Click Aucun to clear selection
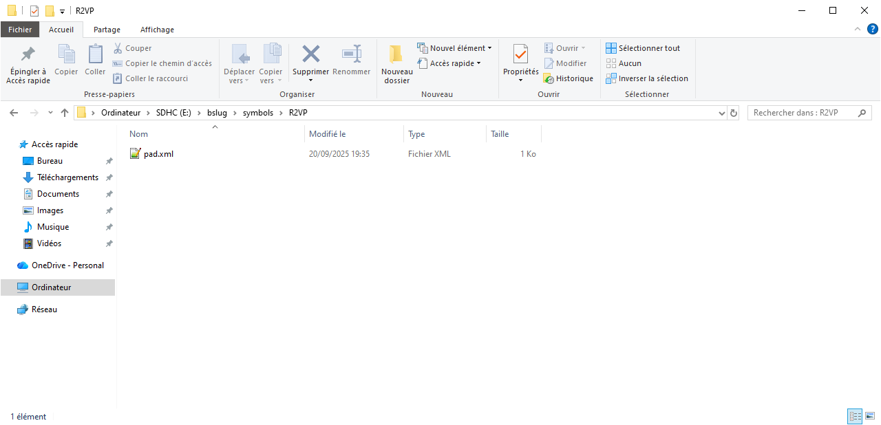 [624, 63]
